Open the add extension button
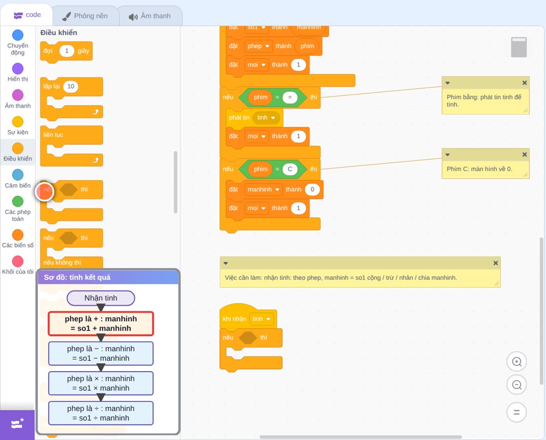The image size is (546, 440). [17, 424]
